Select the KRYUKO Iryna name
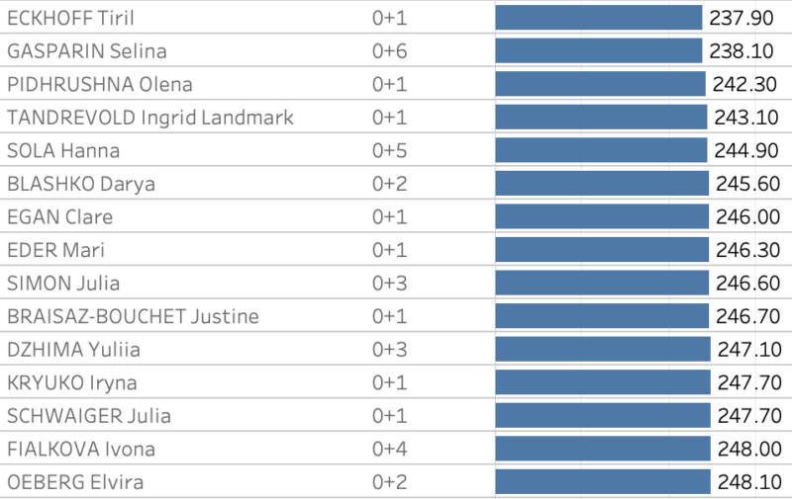 (x=72, y=382)
